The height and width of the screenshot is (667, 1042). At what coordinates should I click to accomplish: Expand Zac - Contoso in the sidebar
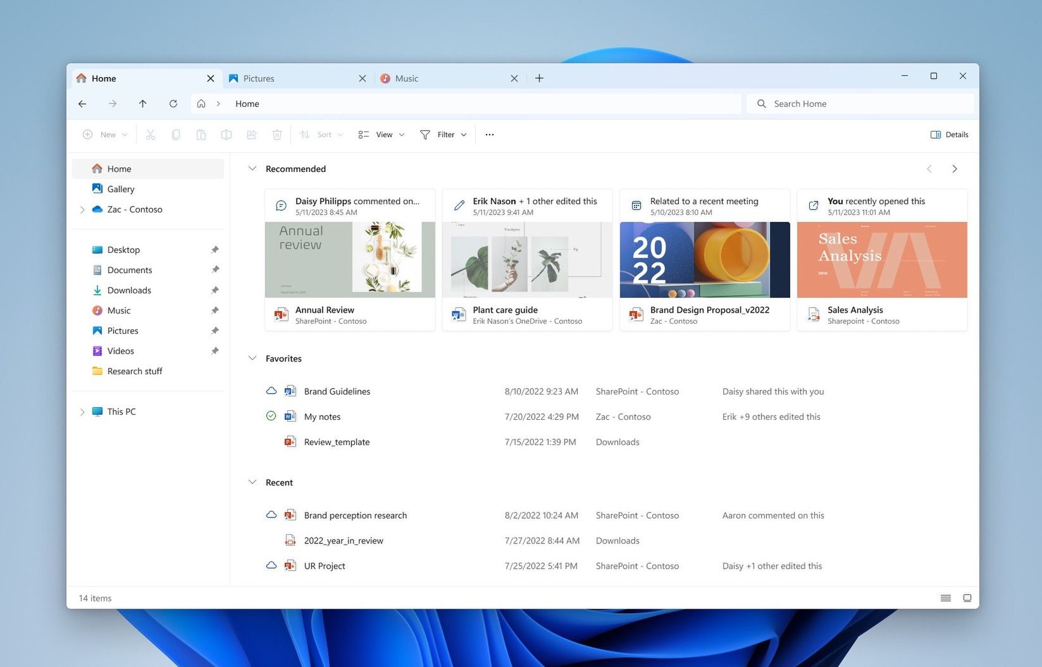click(x=82, y=209)
